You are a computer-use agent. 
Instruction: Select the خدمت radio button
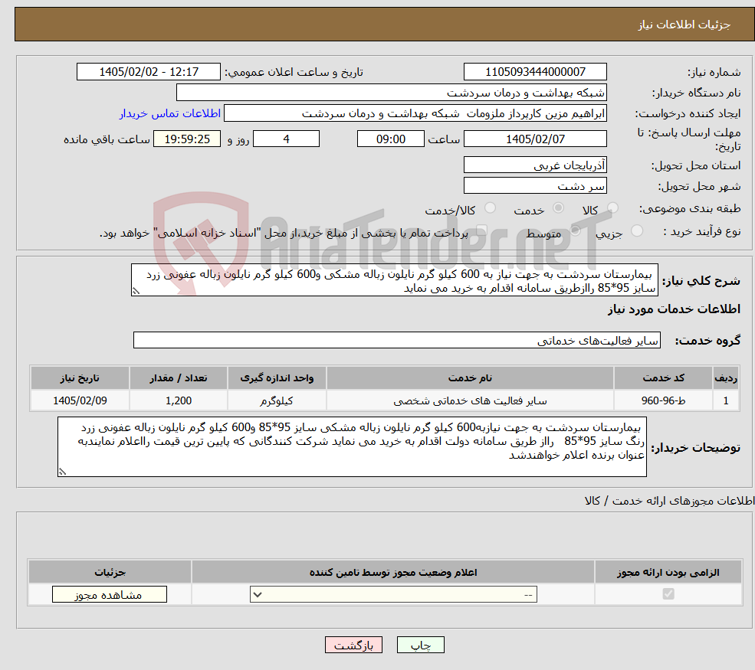pos(558,208)
